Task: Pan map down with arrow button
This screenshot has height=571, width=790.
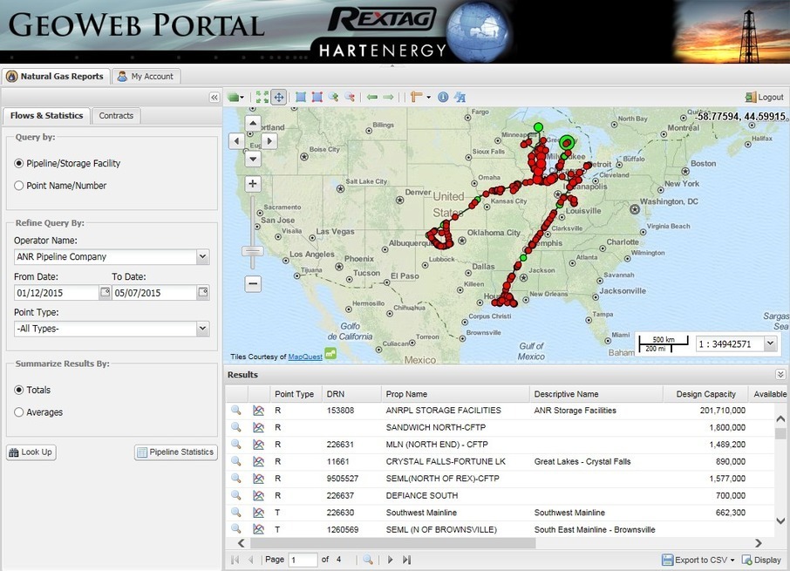Action: pos(253,159)
